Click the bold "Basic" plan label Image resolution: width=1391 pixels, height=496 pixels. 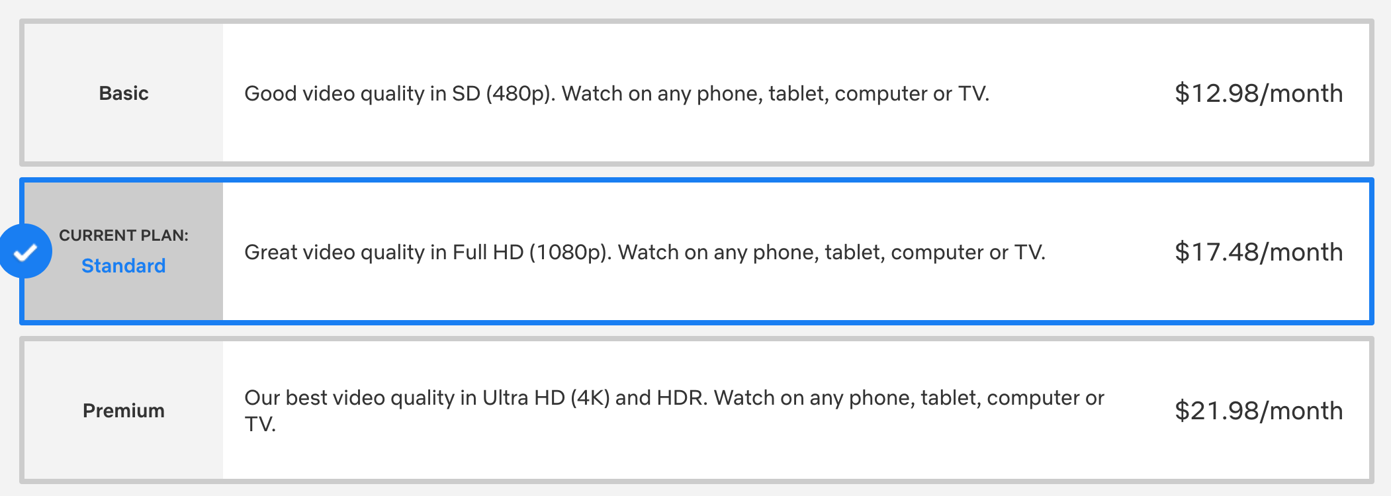pyautogui.click(x=124, y=93)
